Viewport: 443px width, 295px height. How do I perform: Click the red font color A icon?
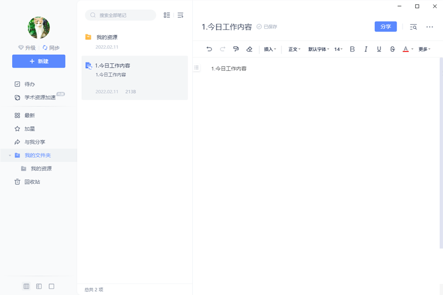point(405,49)
